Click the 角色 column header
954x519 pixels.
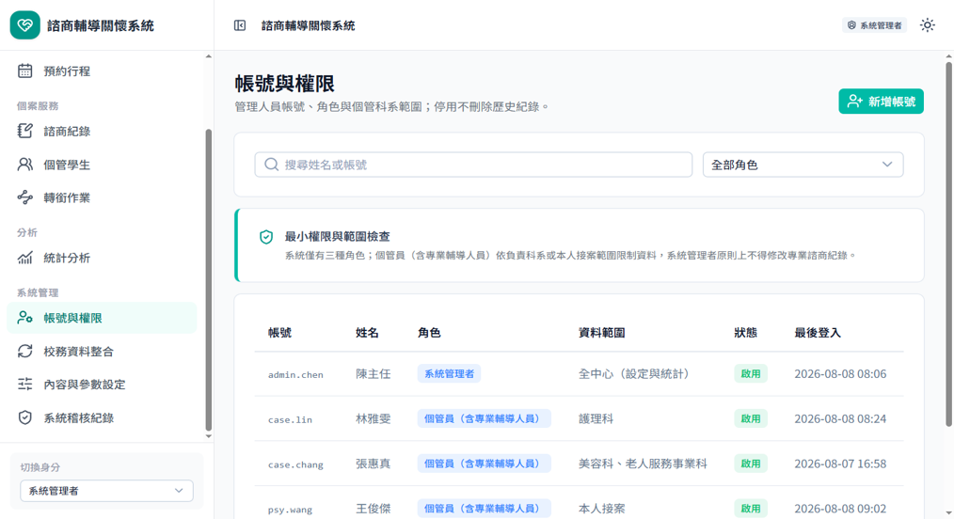pyautogui.click(x=430, y=333)
